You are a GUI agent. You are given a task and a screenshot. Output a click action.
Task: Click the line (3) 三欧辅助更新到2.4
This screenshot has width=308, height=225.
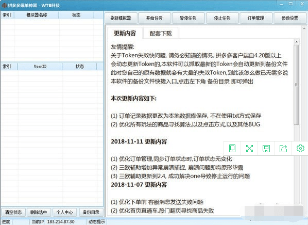[180, 176]
